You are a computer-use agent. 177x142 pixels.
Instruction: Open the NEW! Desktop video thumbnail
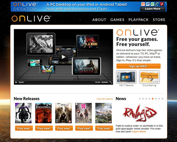pos(126,77)
